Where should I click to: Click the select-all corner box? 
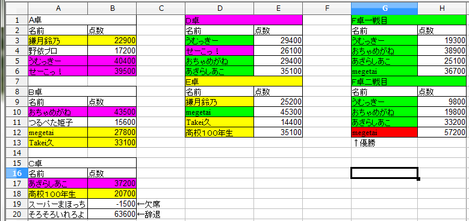point(17,8)
